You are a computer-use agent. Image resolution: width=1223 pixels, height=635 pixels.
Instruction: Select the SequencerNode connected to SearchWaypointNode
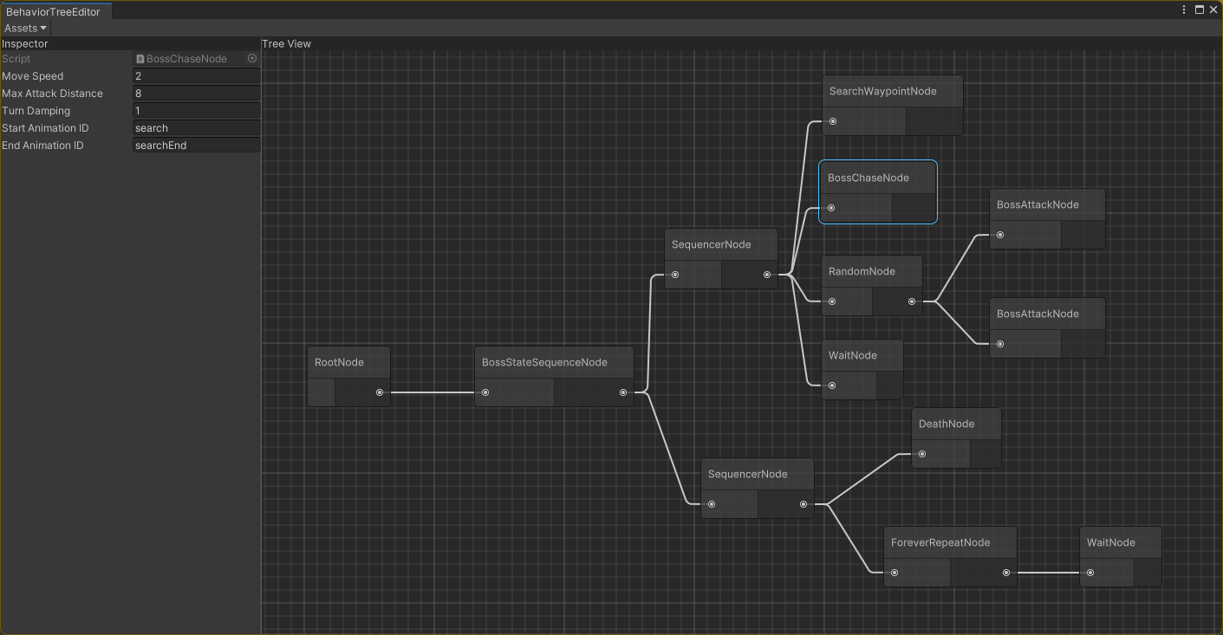point(721,258)
